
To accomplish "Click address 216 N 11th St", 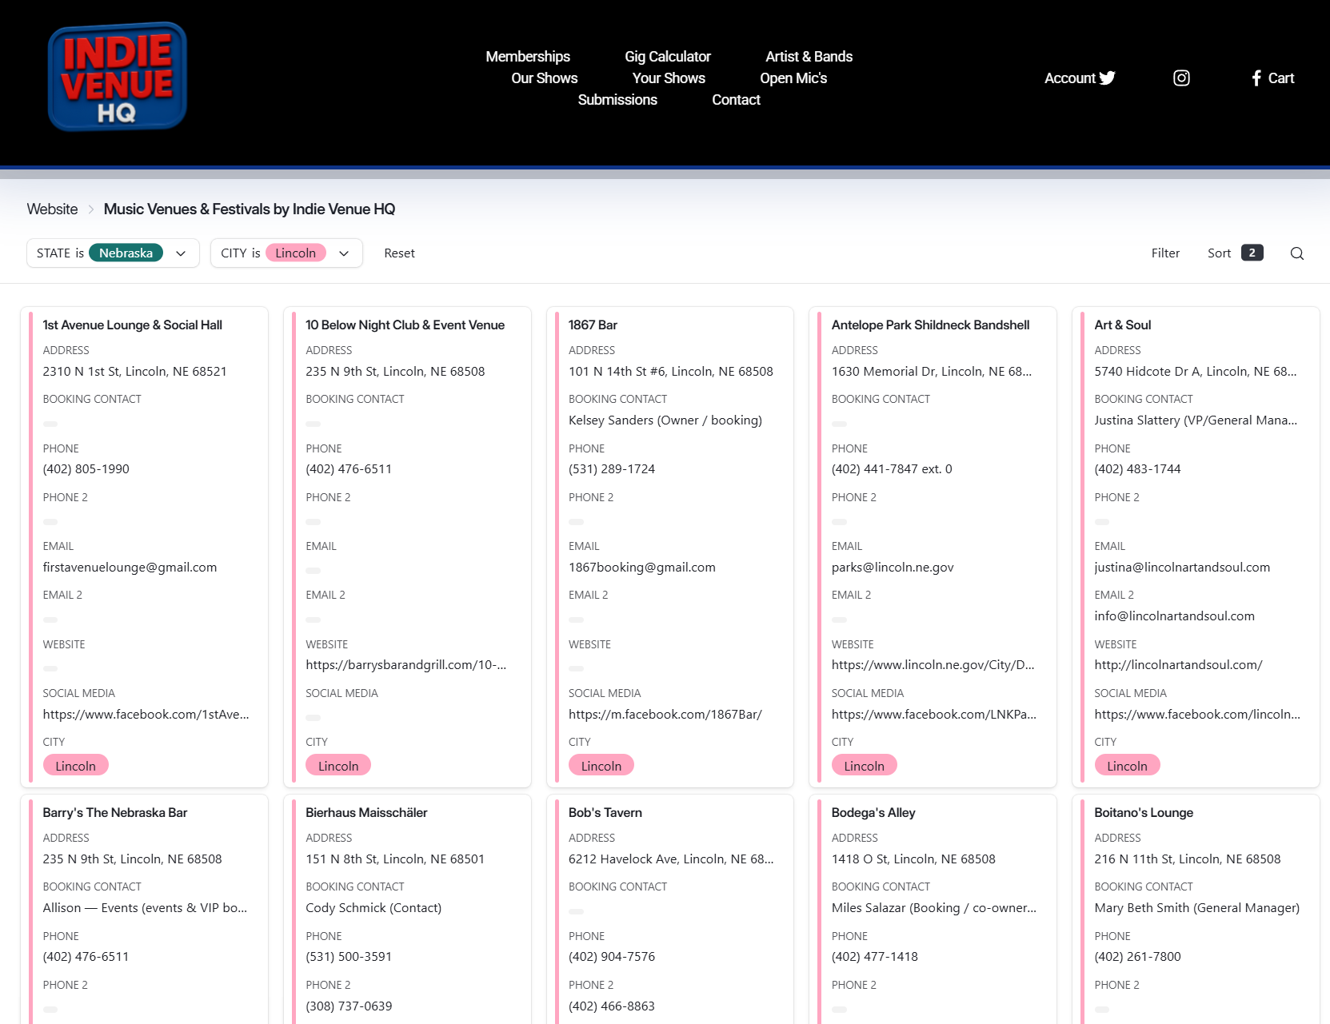I will (x=1187, y=859).
